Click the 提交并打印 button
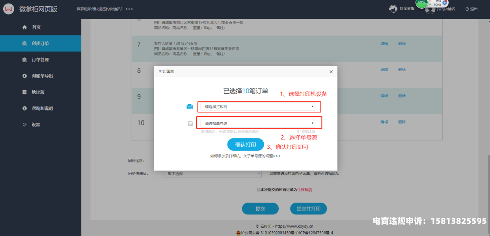The image size is (490, 236). coord(308,208)
